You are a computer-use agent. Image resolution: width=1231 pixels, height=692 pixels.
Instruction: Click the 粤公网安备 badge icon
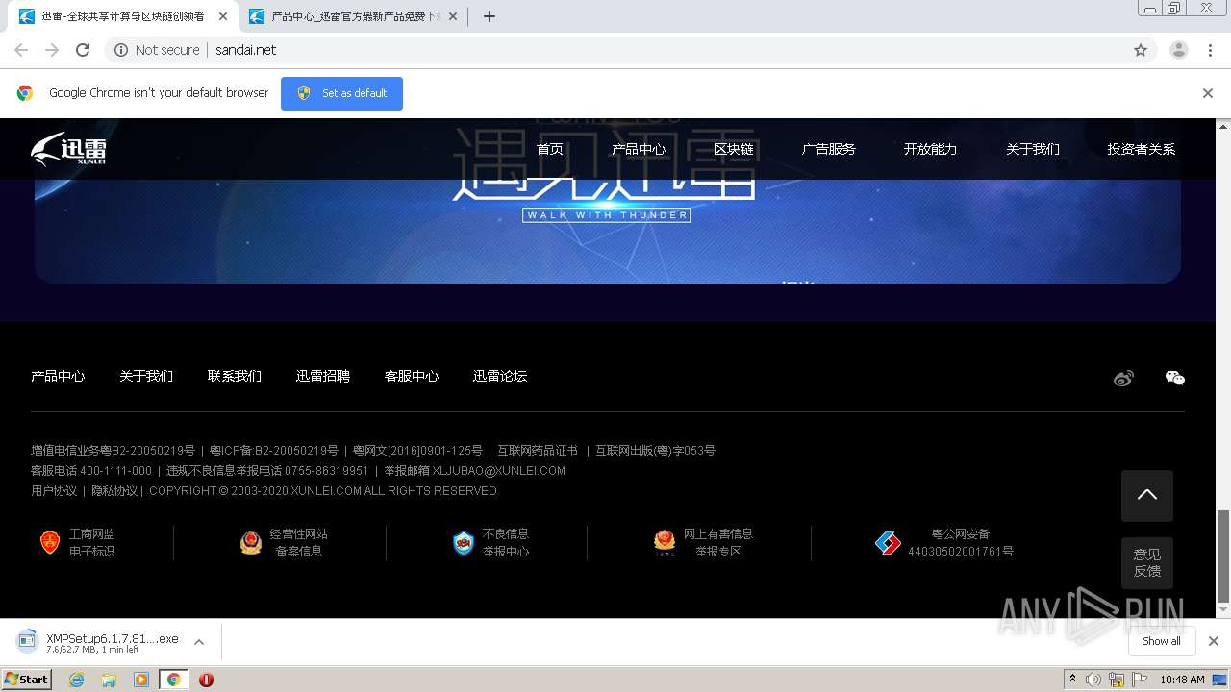click(x=888, y=543)
